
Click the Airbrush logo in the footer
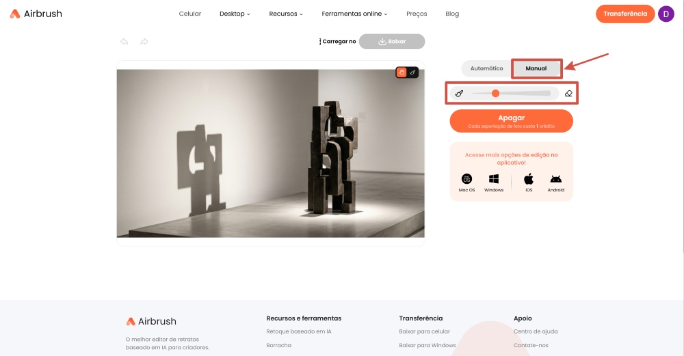(151, 322)
